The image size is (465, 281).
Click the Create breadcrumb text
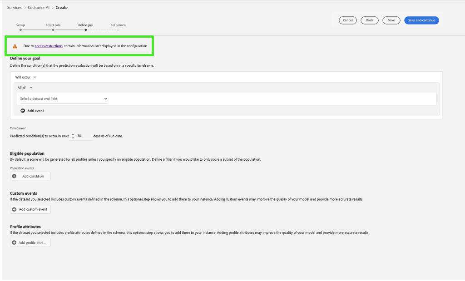coord(62,7)
